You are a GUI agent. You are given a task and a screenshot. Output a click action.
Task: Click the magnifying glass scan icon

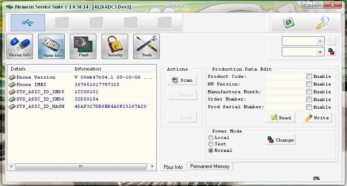tap(323, 23)
